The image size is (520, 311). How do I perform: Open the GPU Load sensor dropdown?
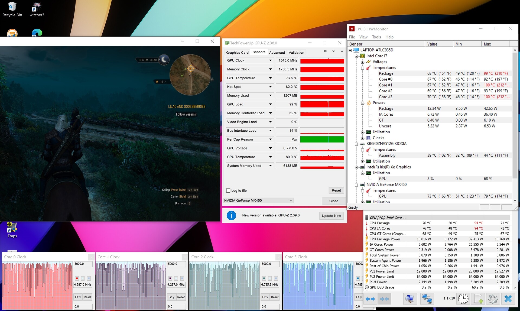coord(270,104)
